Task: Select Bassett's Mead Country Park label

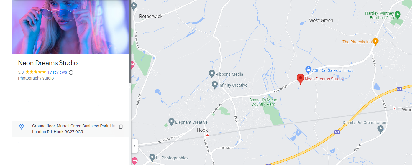Action: pos(263,102)
